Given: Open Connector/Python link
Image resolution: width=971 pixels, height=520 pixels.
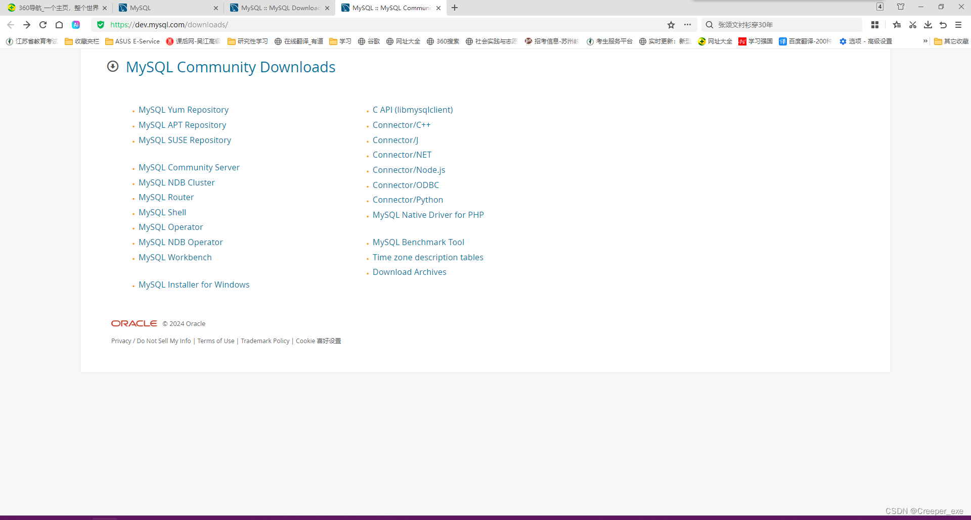Looking at the screenshot, I should pyautogui.click(x=408, y=200).
